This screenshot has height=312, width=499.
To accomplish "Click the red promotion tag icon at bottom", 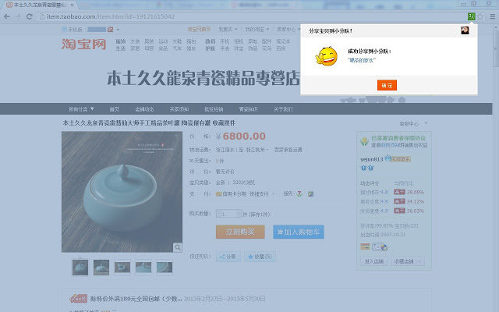I will 78,299.
